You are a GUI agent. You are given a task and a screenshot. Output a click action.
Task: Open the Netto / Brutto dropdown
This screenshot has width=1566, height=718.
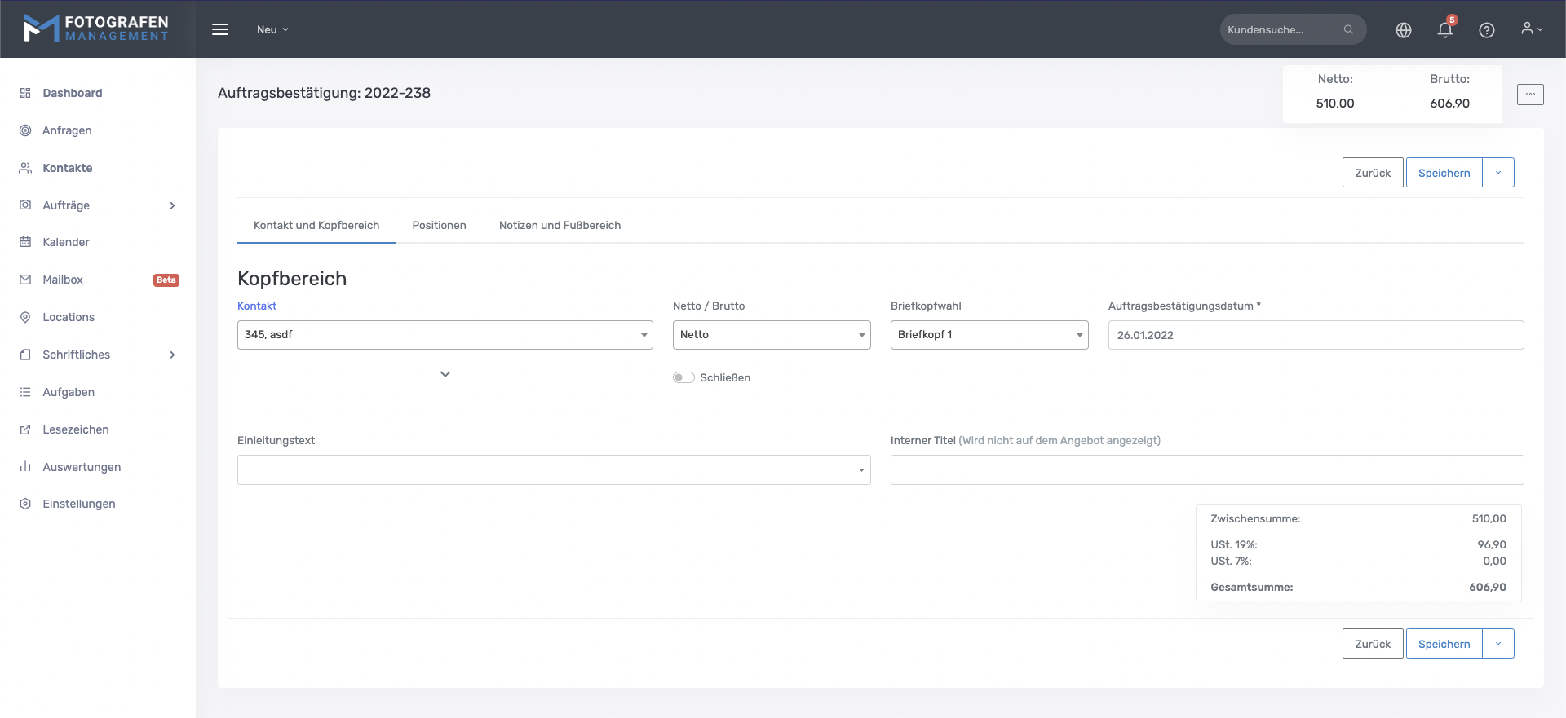click(771, 335)
